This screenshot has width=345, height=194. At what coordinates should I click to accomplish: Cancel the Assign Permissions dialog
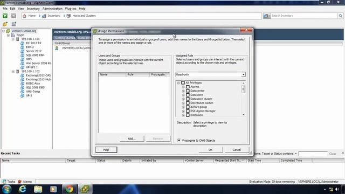pos(237,150)
